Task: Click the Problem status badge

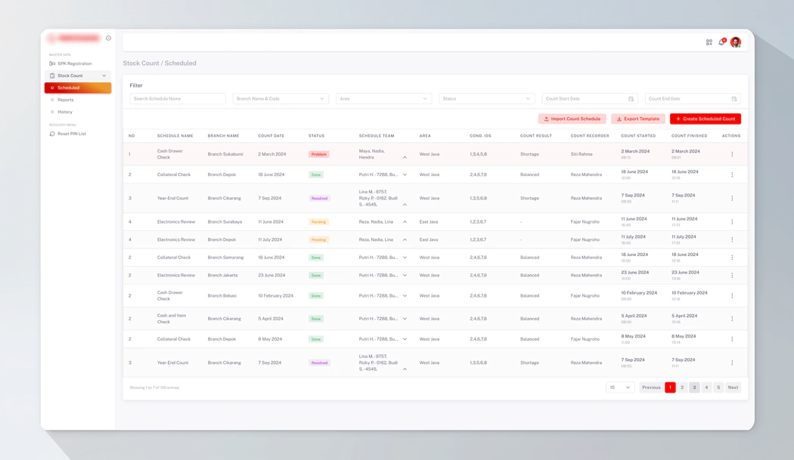Action: tap(319, 154)
